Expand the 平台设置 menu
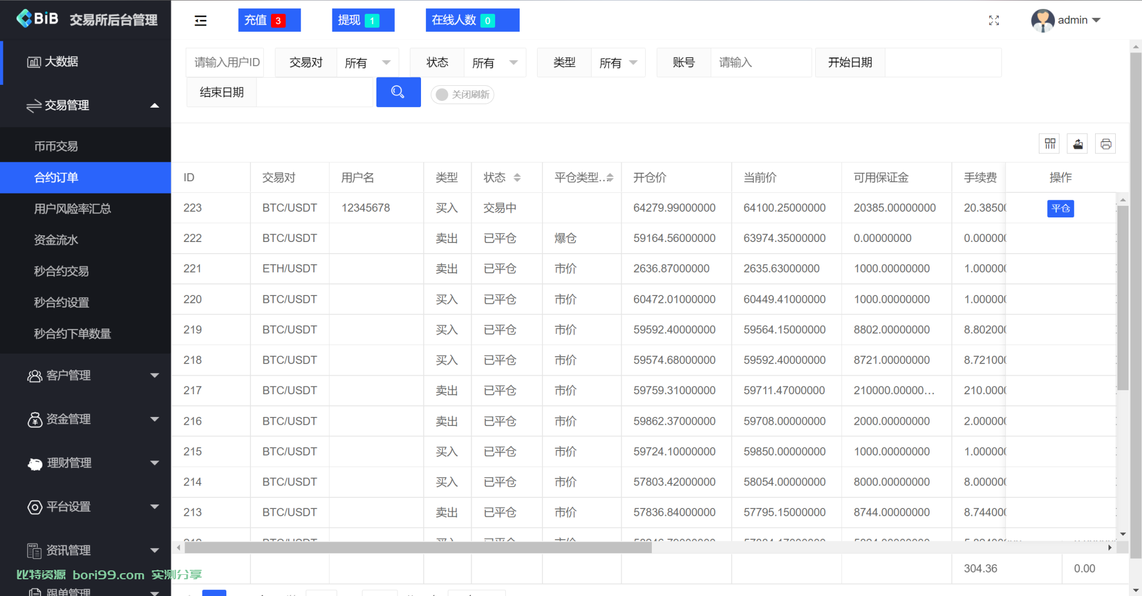This screenshot has width=1142, height=596. click(x=85, y=507)
